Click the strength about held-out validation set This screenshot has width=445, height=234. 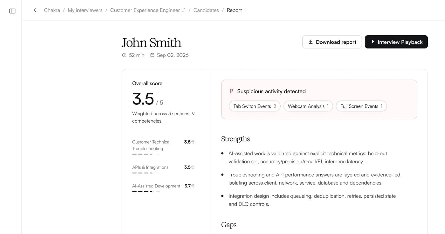(308, 157)
